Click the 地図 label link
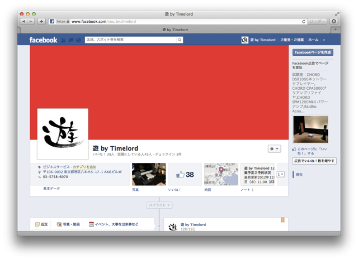 click(208, 190)
